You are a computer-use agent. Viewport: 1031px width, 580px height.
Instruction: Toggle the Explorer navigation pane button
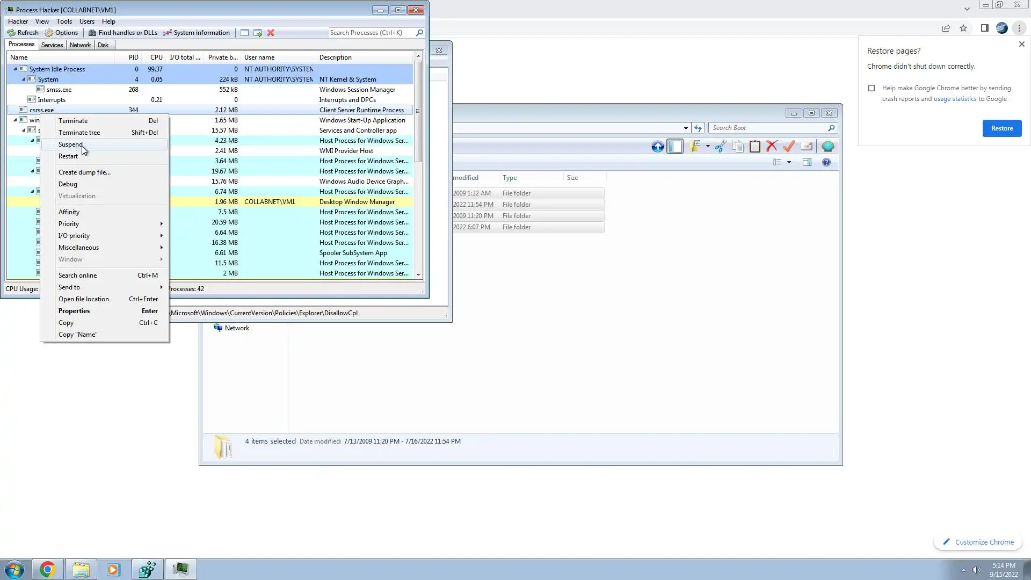(675, 146)
